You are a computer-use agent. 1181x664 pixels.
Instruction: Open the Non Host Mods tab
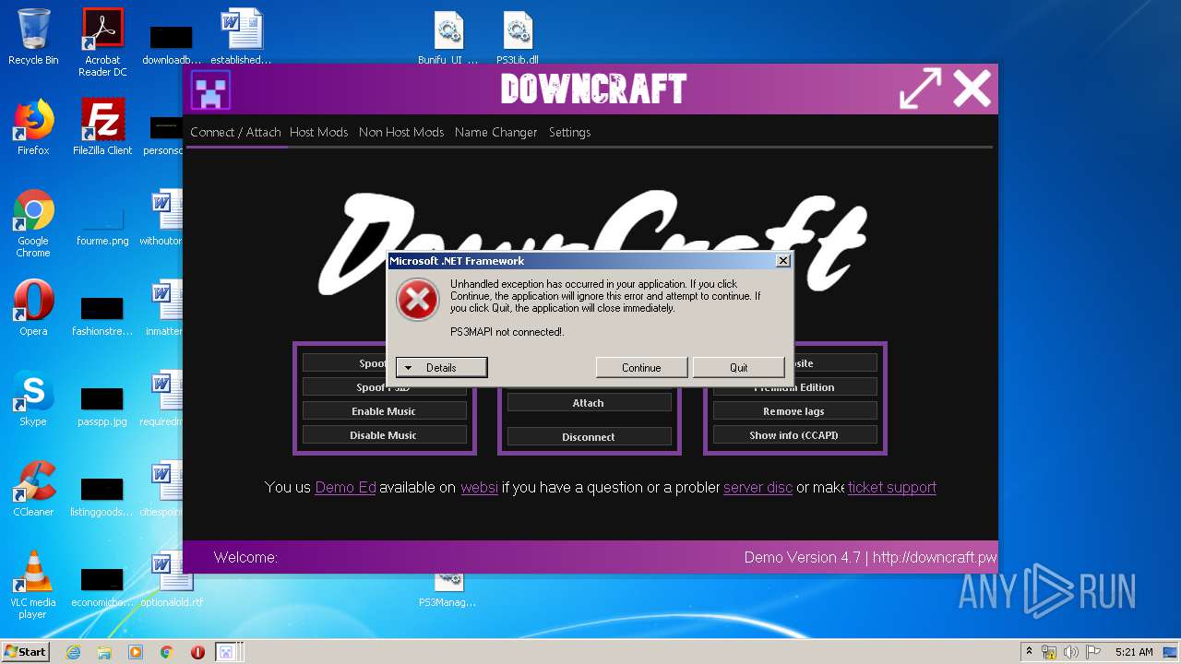[x=401, y=132]
